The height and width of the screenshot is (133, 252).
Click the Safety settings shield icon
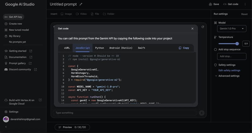pos(215,65)
